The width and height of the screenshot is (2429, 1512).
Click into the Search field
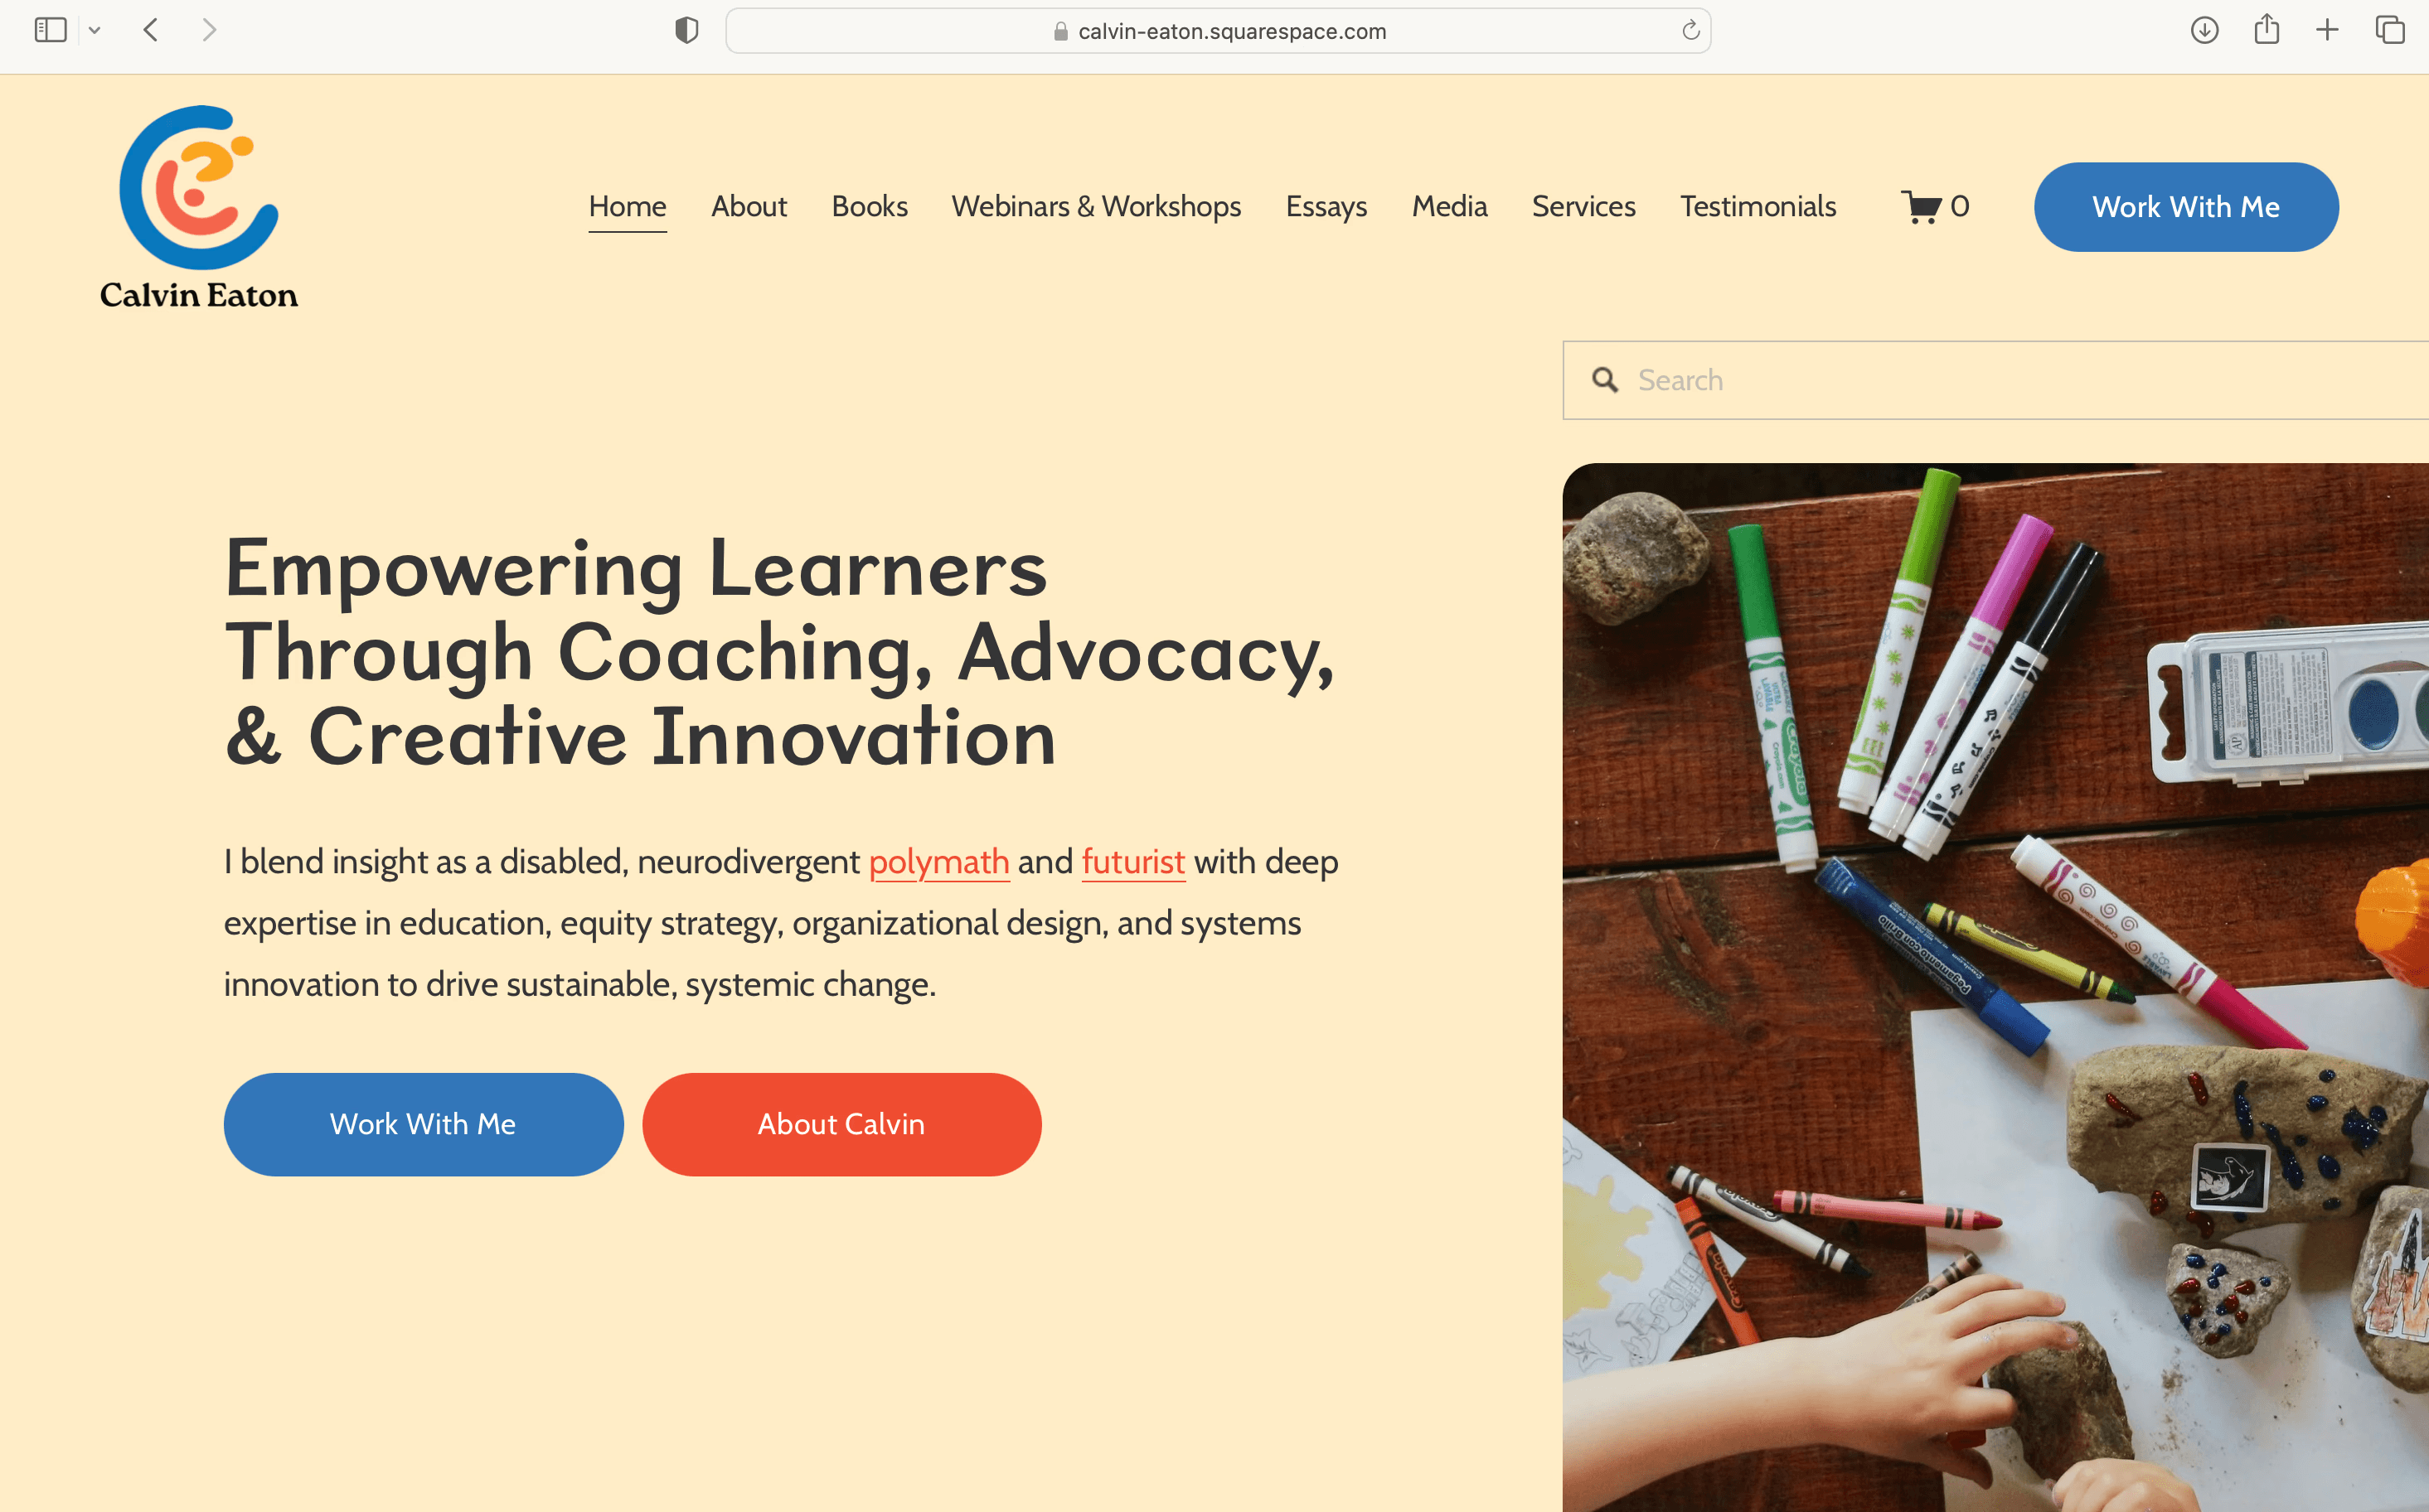pos(1995,380)
